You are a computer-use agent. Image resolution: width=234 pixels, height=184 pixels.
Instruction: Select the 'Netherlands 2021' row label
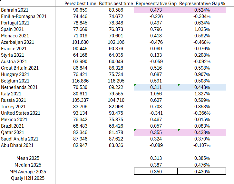click(x=19, y=87)
